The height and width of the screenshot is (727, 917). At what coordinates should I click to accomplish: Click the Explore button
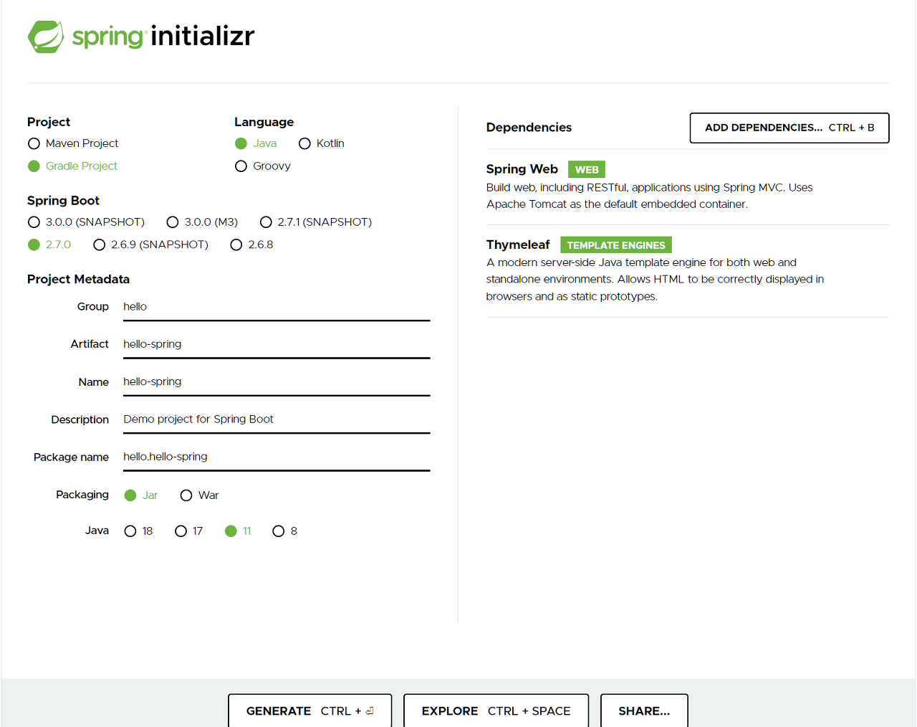click(x=496, y=711)
